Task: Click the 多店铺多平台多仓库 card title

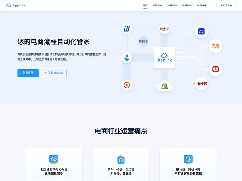Action: coord(54,170)
